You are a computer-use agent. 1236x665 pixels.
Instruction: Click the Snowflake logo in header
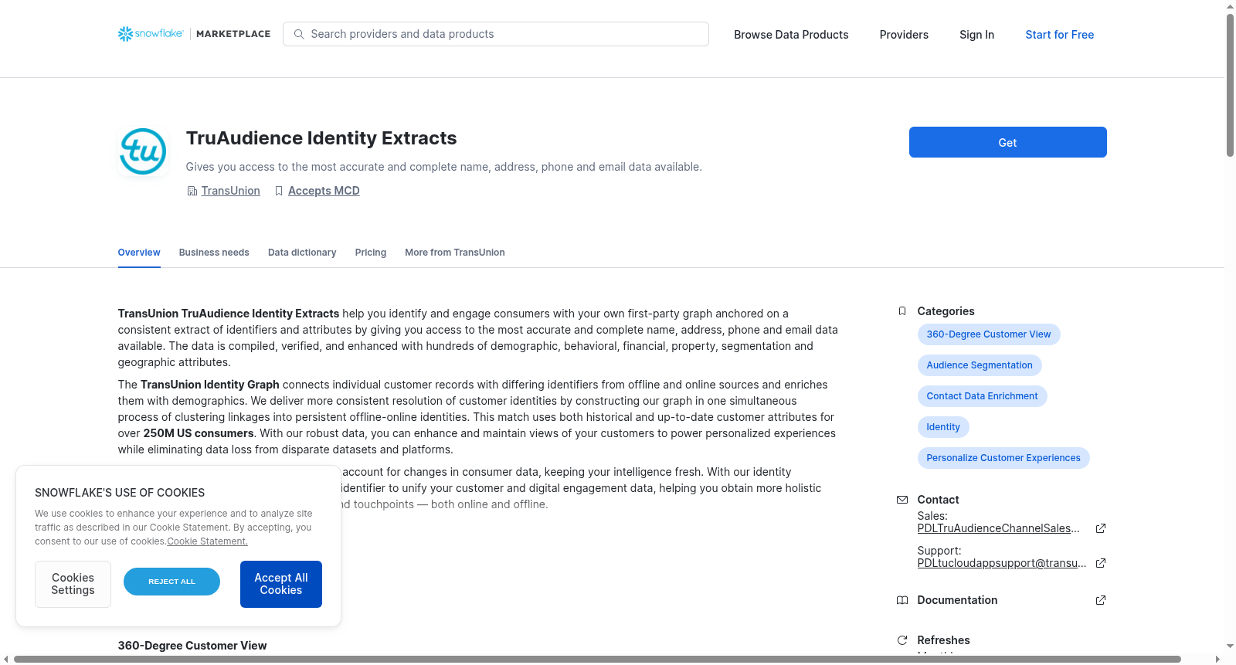coord(151,34)
